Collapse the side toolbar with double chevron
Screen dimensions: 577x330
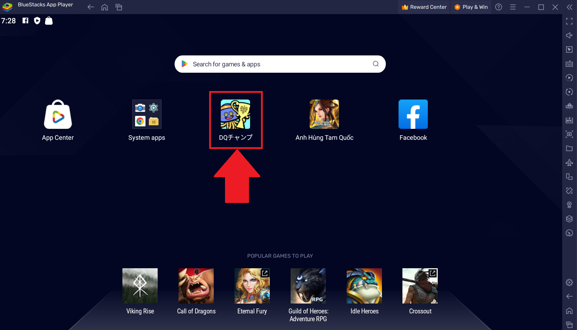click(569, 7)
